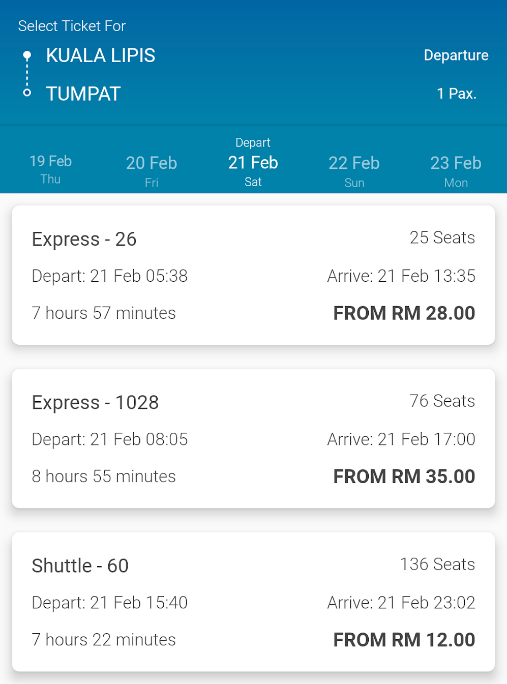
Task: Select the Express - 26 train
Action: click(x=84, y=239)
